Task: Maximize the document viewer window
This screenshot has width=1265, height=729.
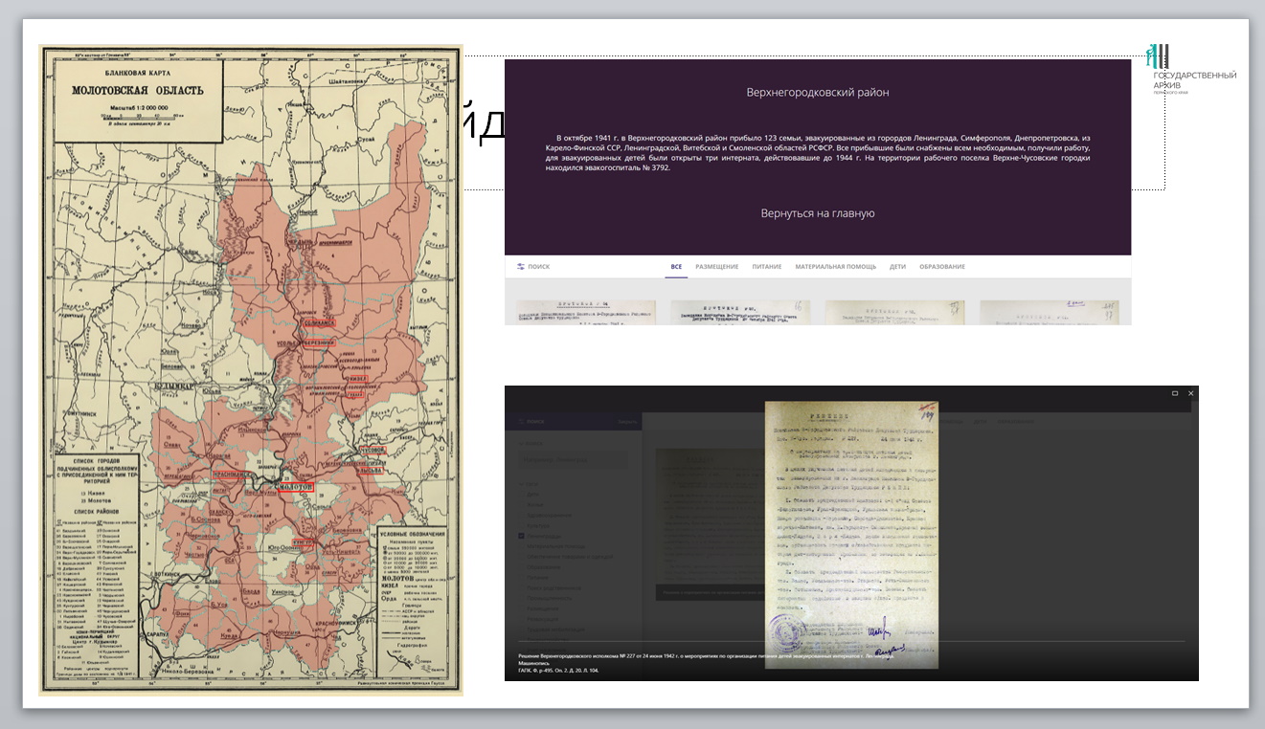Action: [x=1175, y=393]
